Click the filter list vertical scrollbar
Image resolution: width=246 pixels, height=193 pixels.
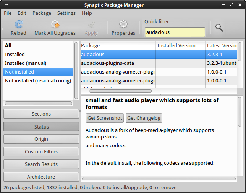point(76,71)
